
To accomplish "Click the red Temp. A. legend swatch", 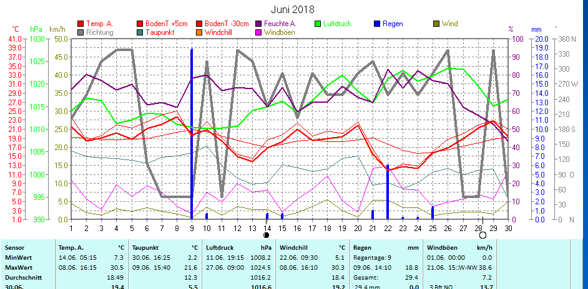I will [81, 24].
